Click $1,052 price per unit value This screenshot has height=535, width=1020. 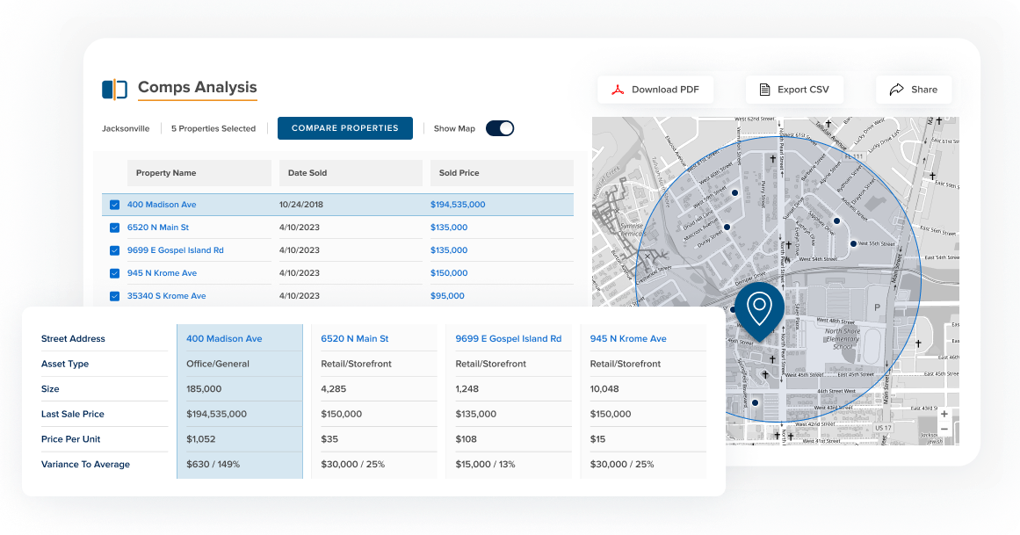201,439
